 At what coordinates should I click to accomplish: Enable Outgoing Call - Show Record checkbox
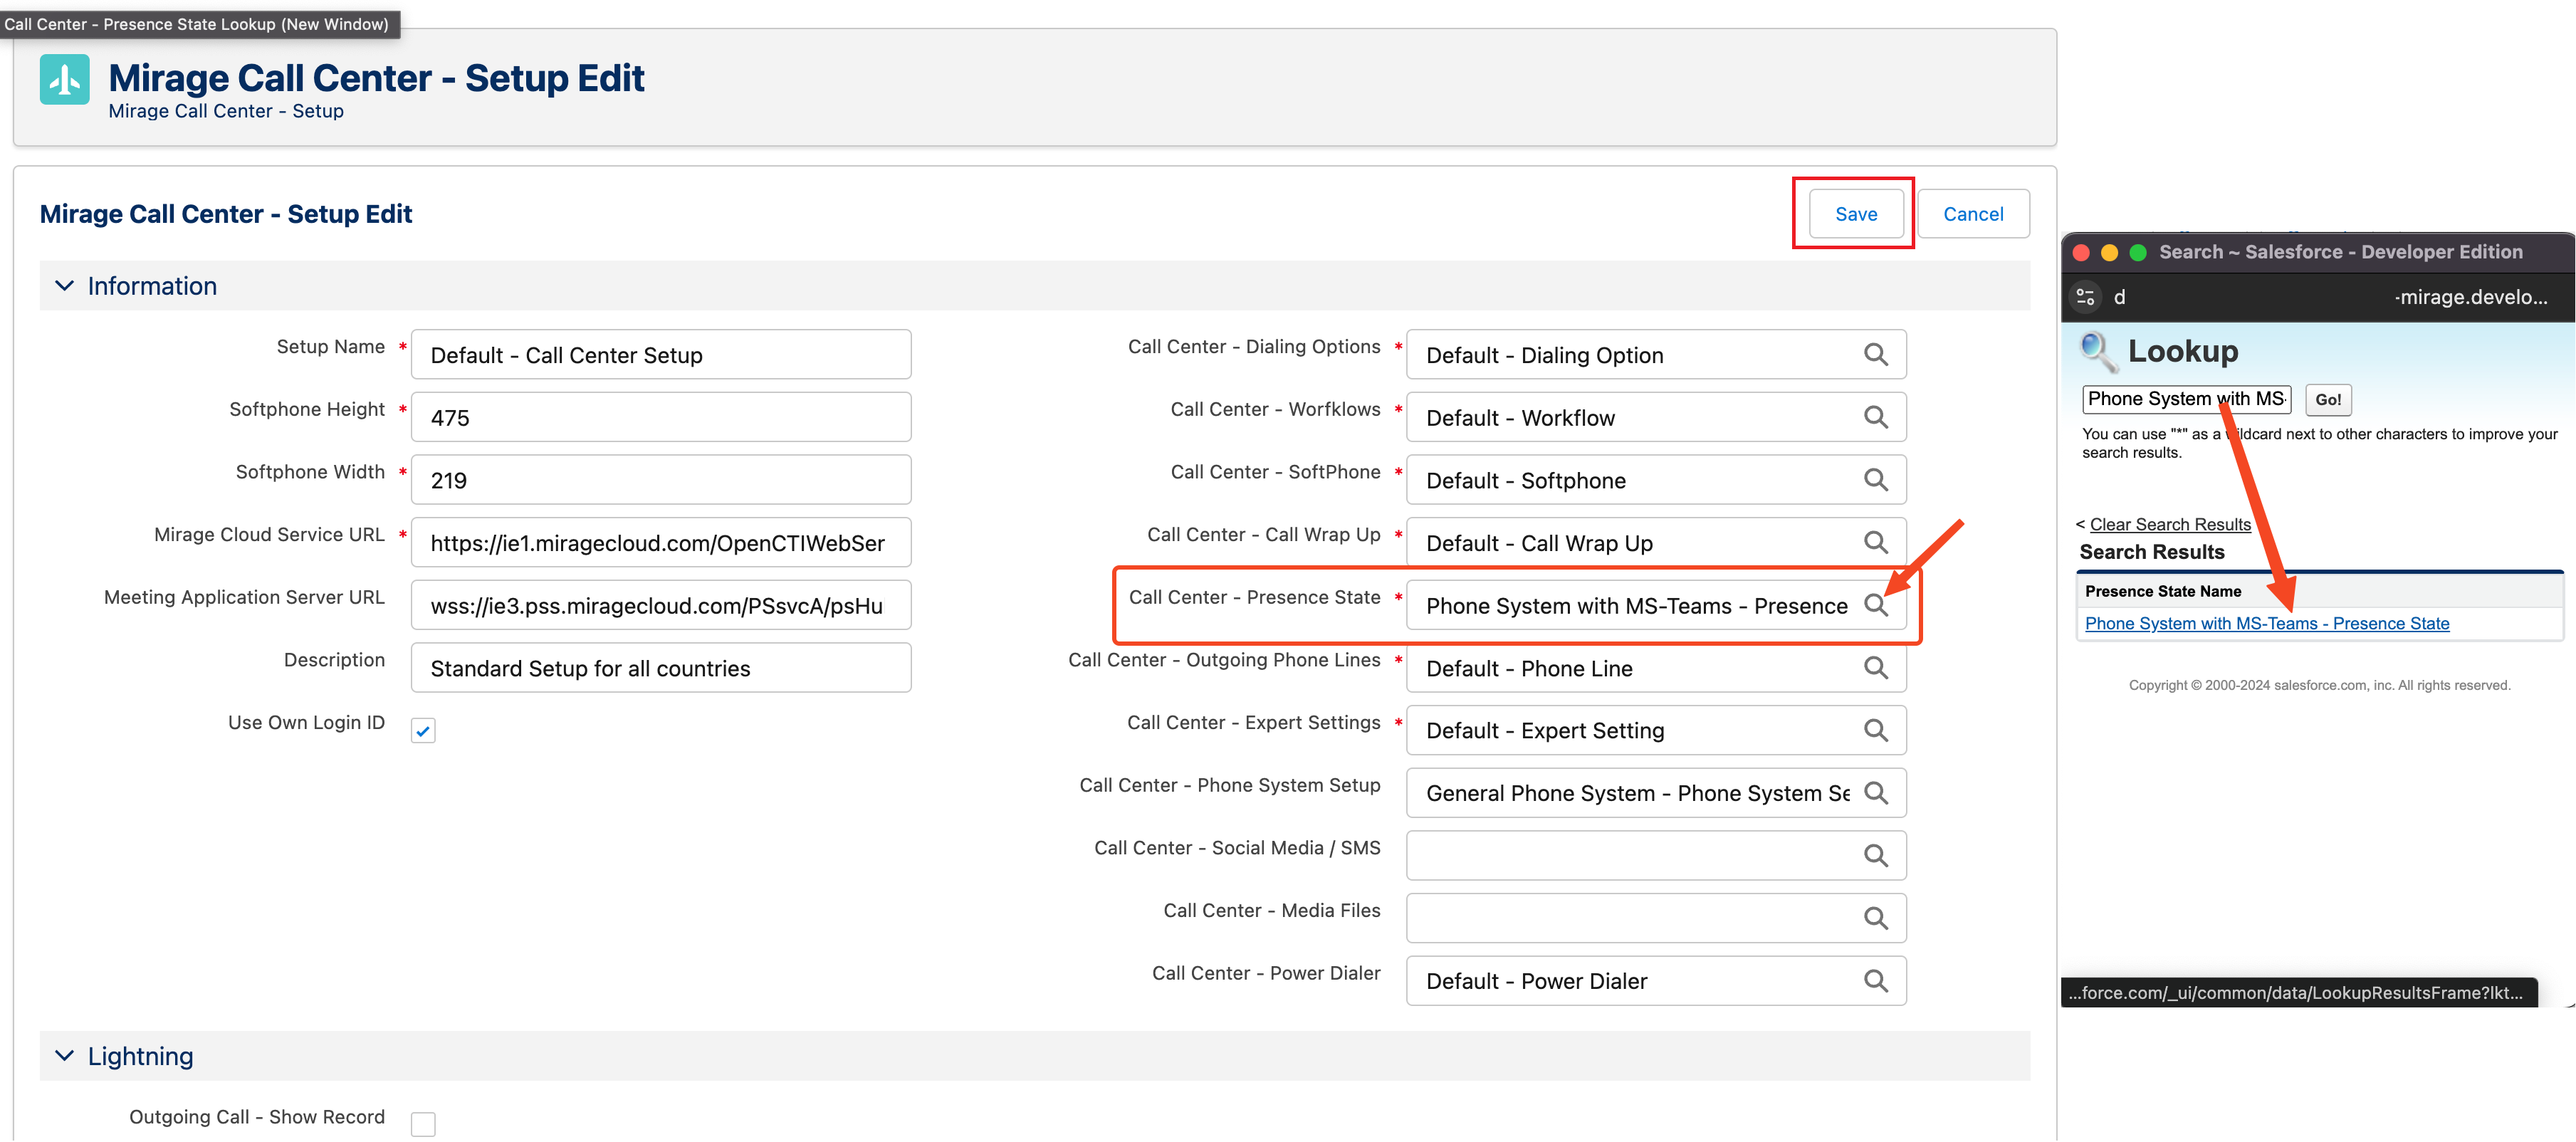tap(423, 1124)
